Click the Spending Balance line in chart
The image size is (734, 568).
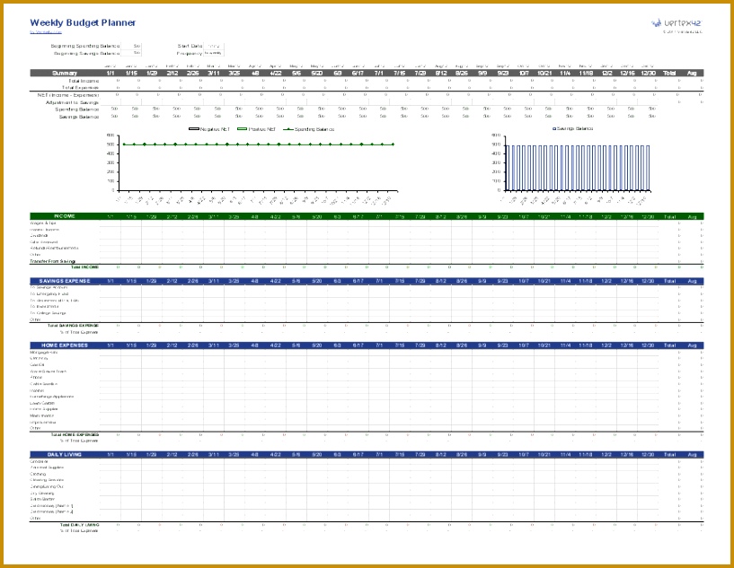(x=258, y=144)
